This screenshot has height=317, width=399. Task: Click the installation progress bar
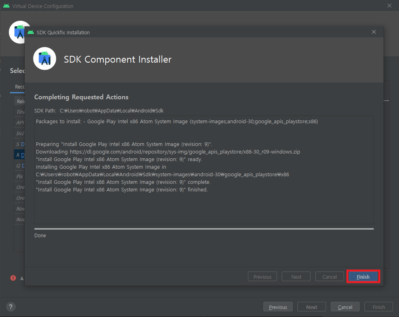point(204,229)
